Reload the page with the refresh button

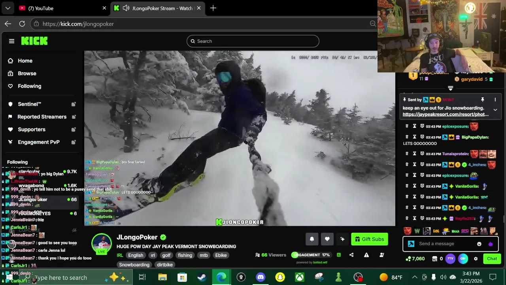22,24
